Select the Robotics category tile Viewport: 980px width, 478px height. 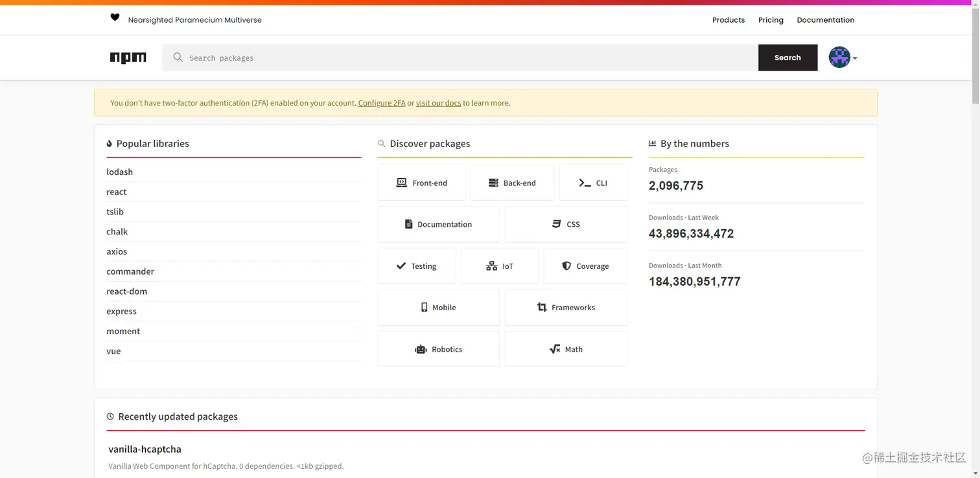438,348
